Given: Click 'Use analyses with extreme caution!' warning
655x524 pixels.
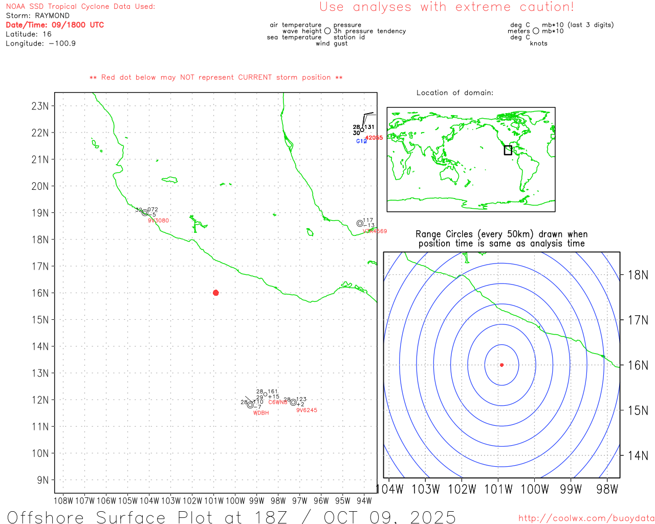Looking at the screenshot, I should point(447,7).
